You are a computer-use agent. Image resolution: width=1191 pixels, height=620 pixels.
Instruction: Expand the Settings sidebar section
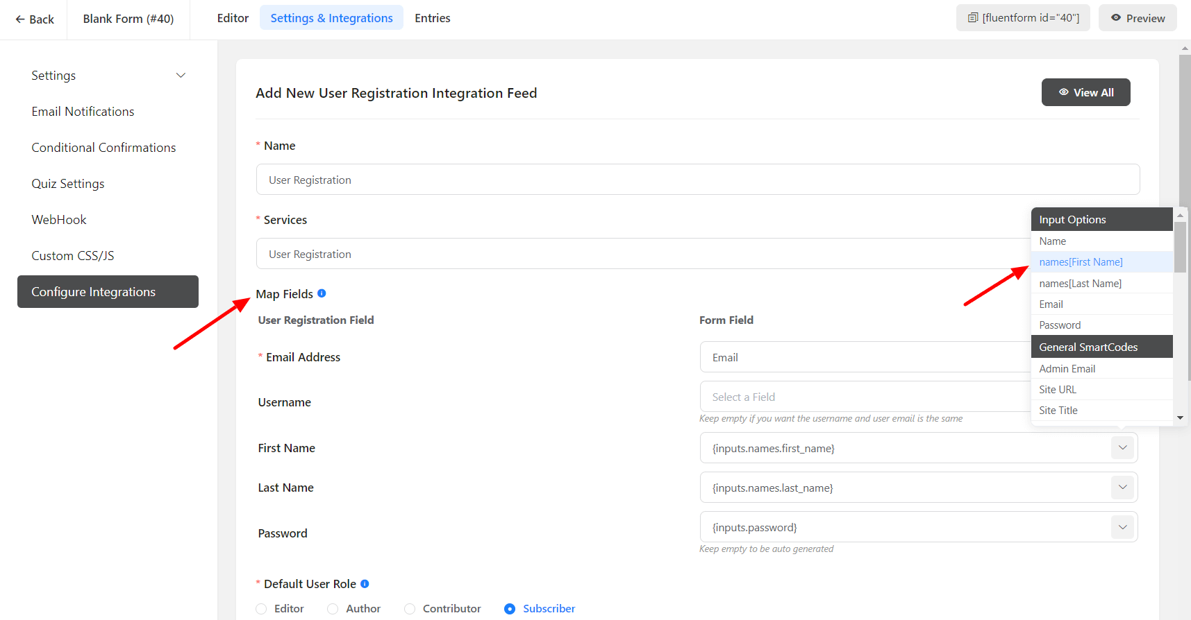(x=181, y=76)
